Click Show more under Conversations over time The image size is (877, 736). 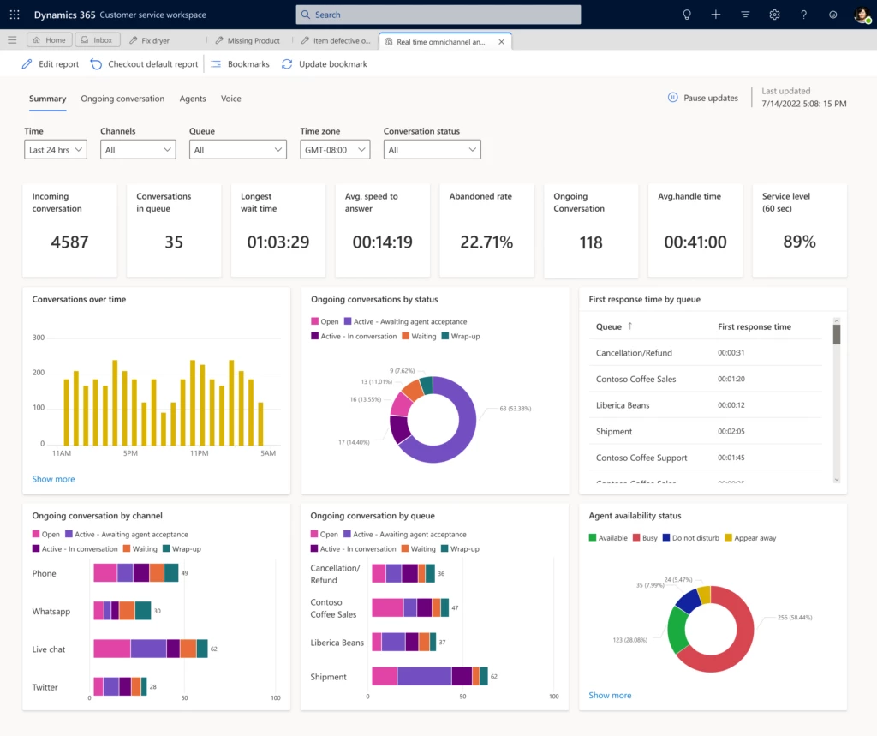coord(53,479)
